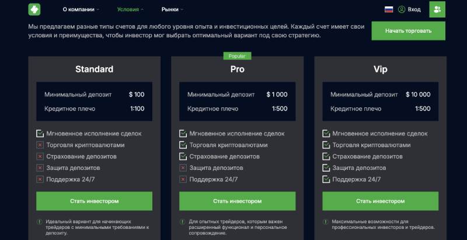Toggle Pro's Защита депозитов checkbox

point(183,168)
